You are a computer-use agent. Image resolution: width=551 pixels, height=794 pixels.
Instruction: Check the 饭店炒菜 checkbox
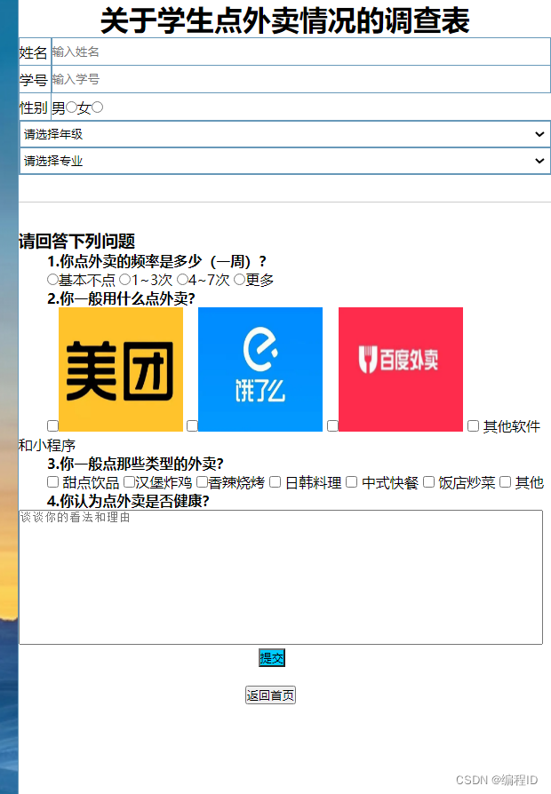click(x=429, y=481)
